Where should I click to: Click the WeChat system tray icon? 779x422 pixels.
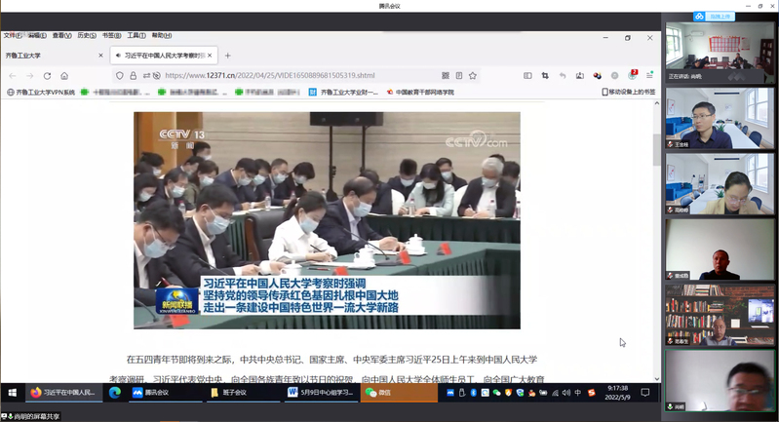[x=496, y=393]
